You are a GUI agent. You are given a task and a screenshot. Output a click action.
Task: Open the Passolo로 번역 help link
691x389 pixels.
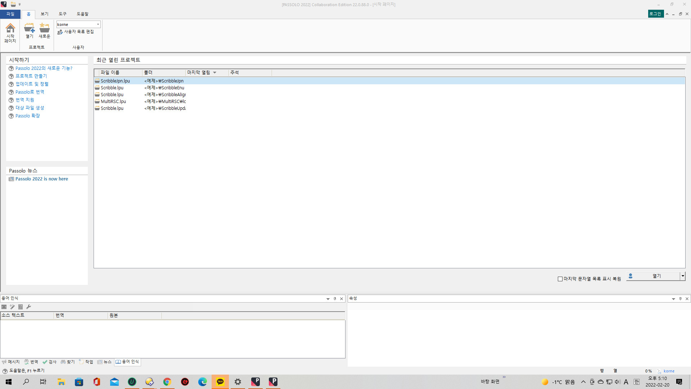point(30,92)
